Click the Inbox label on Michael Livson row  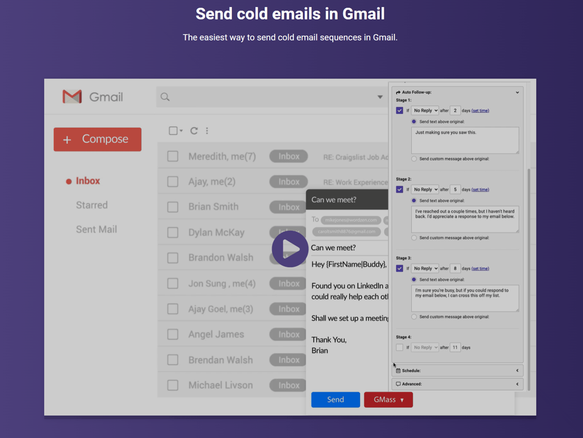(x=289, y=385)
